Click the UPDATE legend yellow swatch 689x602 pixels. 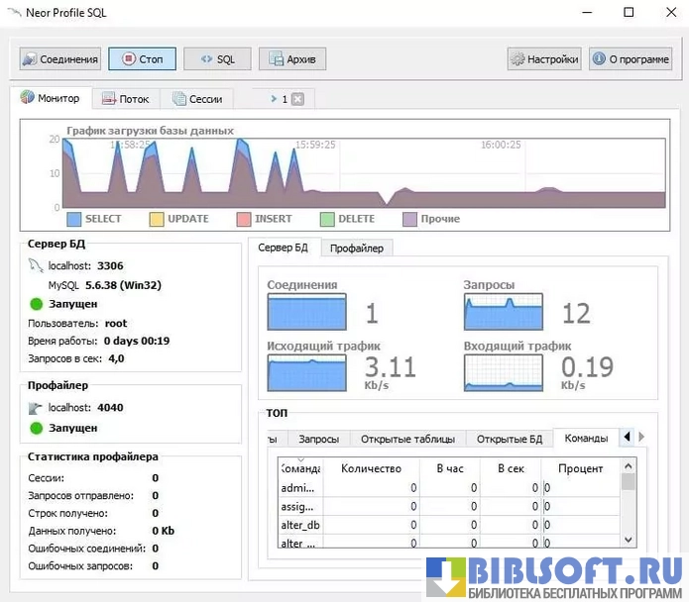coord(157,219)
